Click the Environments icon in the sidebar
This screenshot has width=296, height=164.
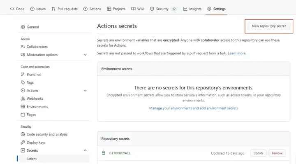23,107
